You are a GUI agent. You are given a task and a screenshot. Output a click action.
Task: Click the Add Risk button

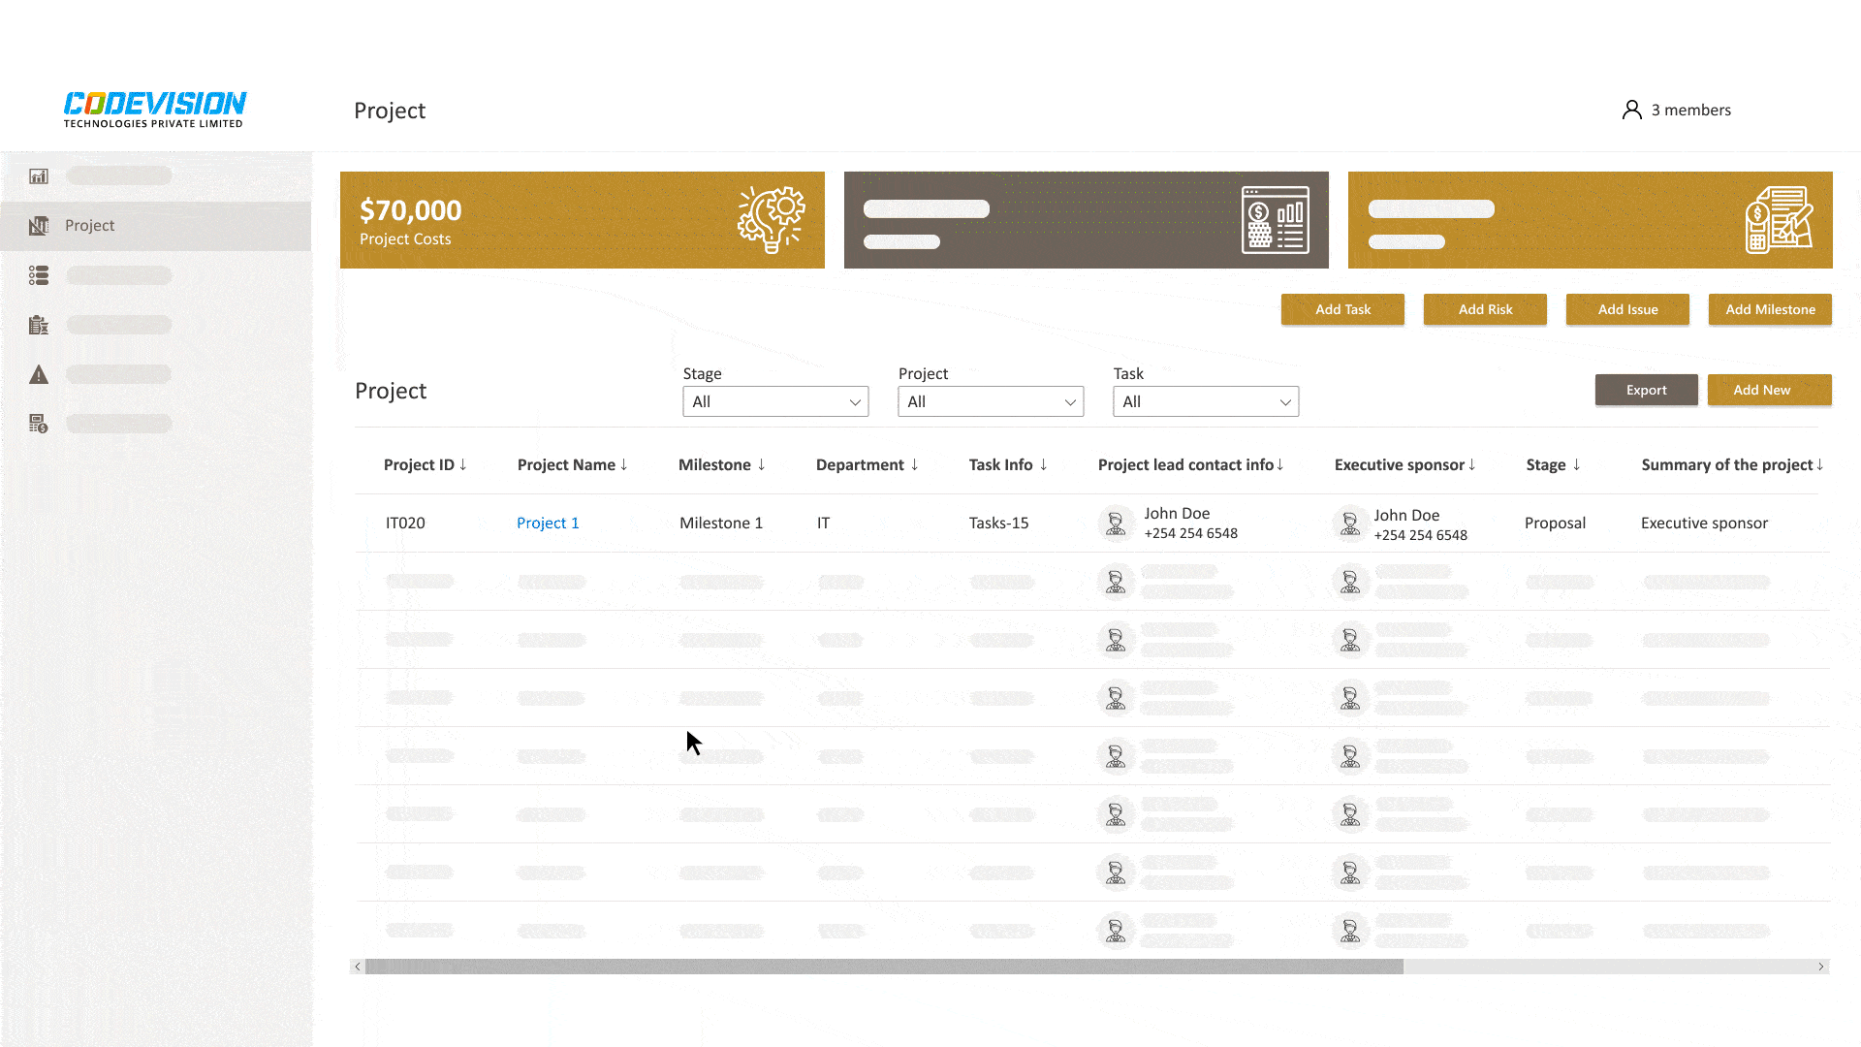[1485, 309]
